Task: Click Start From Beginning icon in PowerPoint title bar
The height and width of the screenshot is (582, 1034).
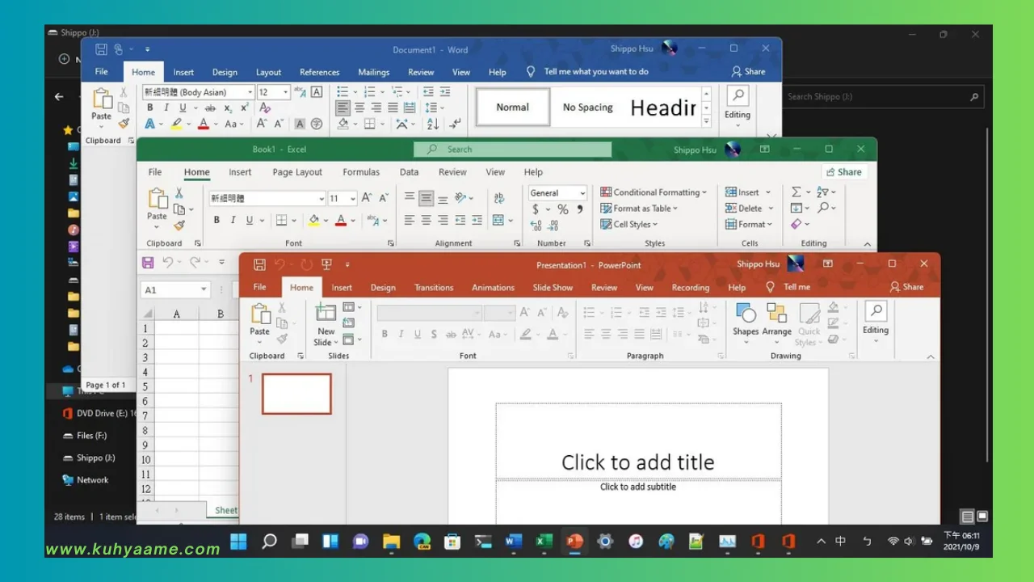Action: pyautogui.click(x=326, y=264)
